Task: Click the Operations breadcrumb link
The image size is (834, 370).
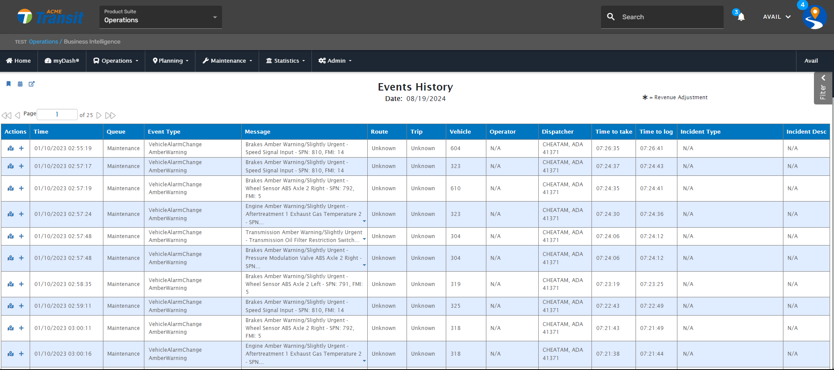Action: pyautogui.click(x=43, y=42)
